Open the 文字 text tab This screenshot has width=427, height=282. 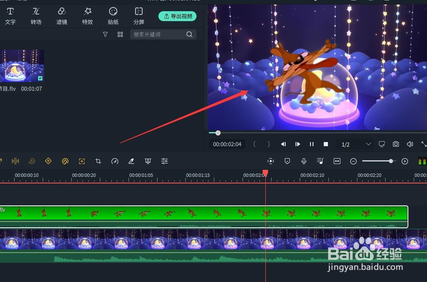[10, 16]
